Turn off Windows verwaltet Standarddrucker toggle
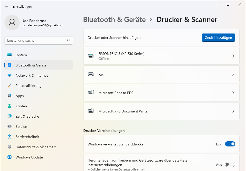Screen dimensions: 246x171 [x=230, y=144]
